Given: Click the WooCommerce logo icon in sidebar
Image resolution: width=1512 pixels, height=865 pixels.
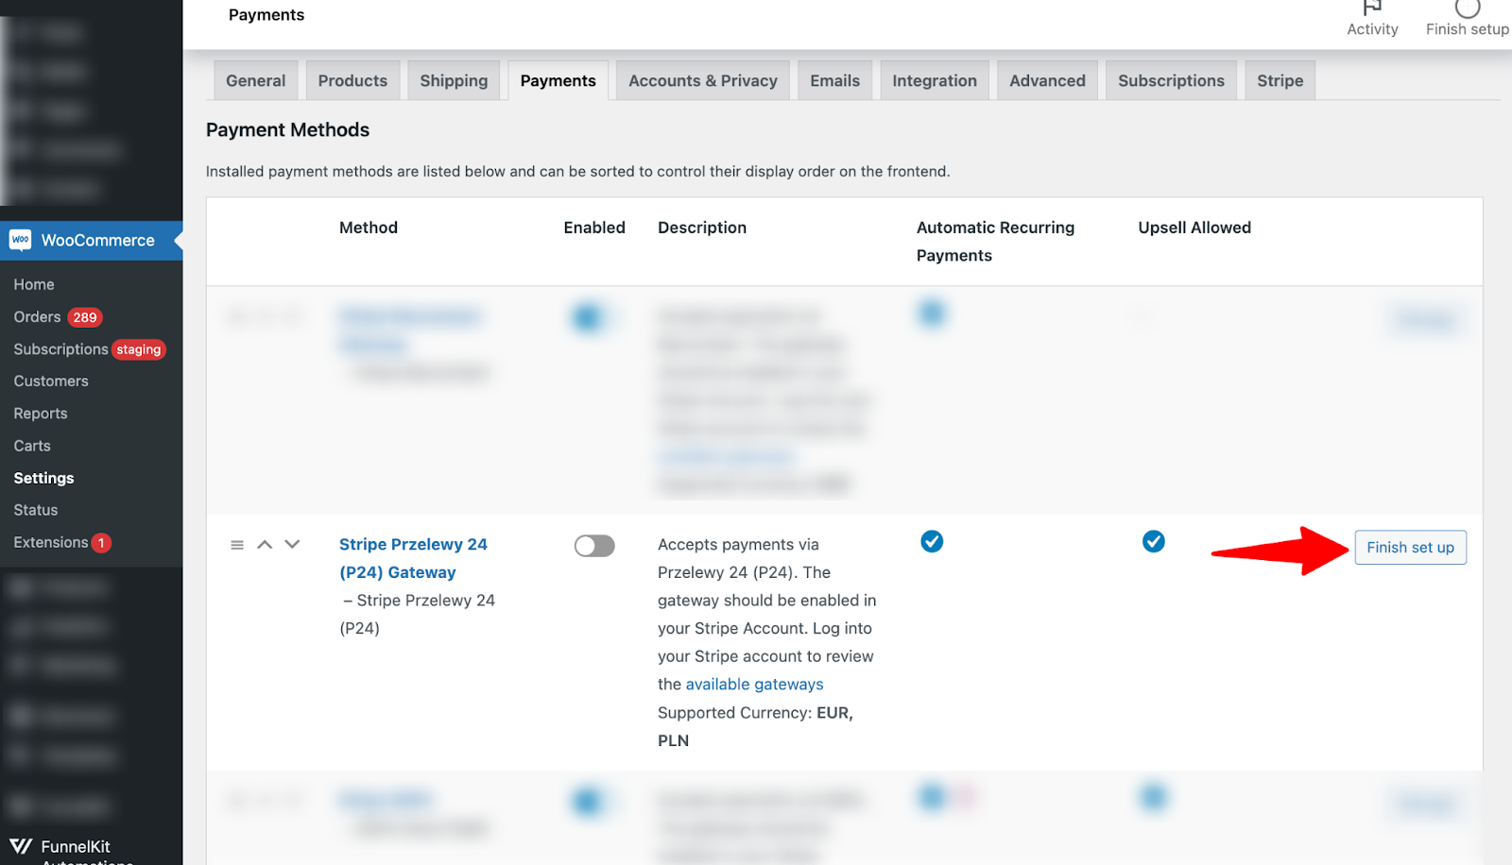Looking at the screenshot, I should coord(21,240).
